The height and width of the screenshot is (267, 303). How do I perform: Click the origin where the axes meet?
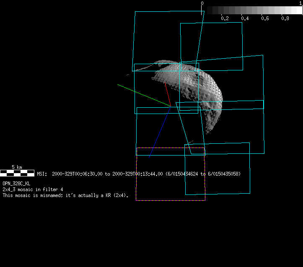point(171,106)
